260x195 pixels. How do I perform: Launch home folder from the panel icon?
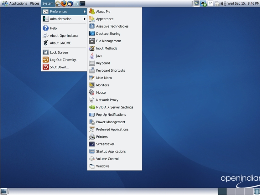58,3
